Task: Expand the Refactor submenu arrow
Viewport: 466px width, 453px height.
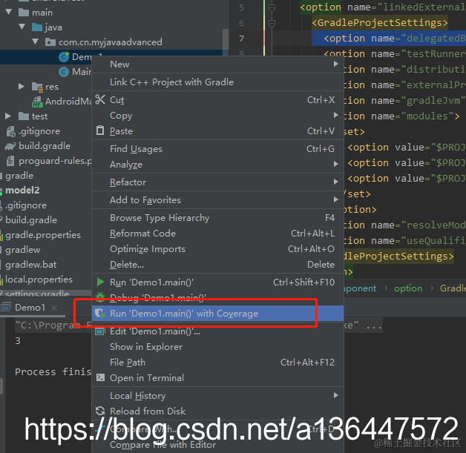Action: tap(335, 182)
